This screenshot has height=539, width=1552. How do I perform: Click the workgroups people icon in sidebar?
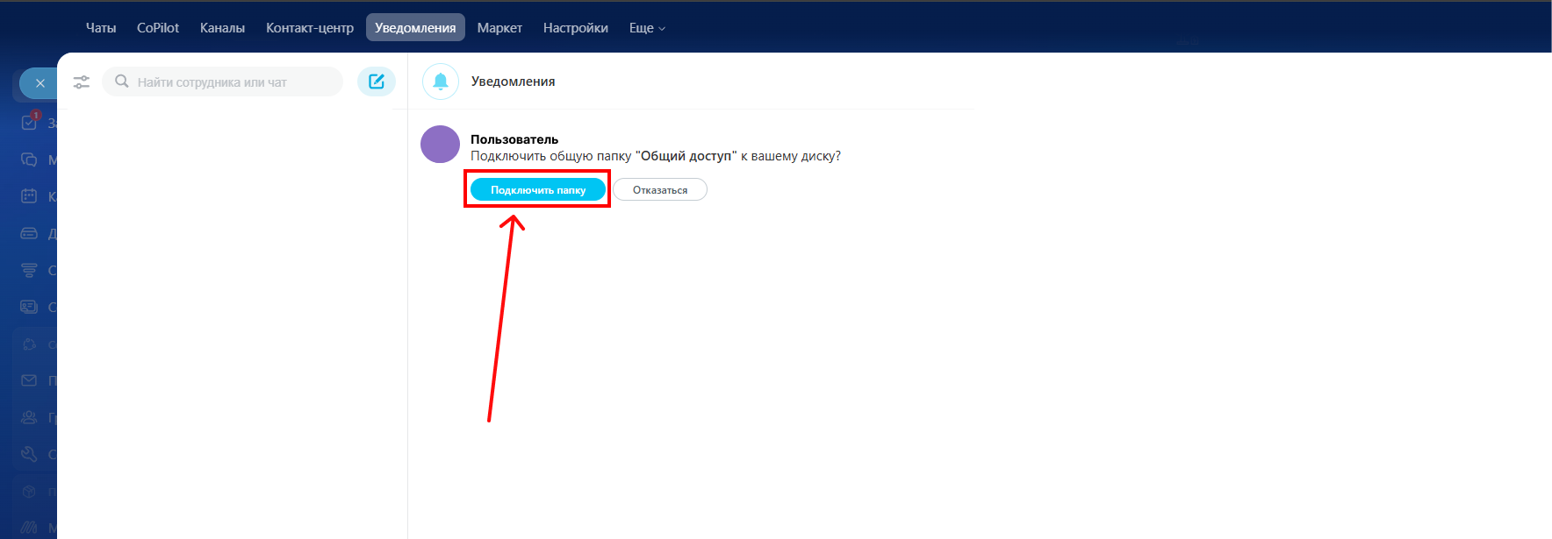(x=29, y=417)
